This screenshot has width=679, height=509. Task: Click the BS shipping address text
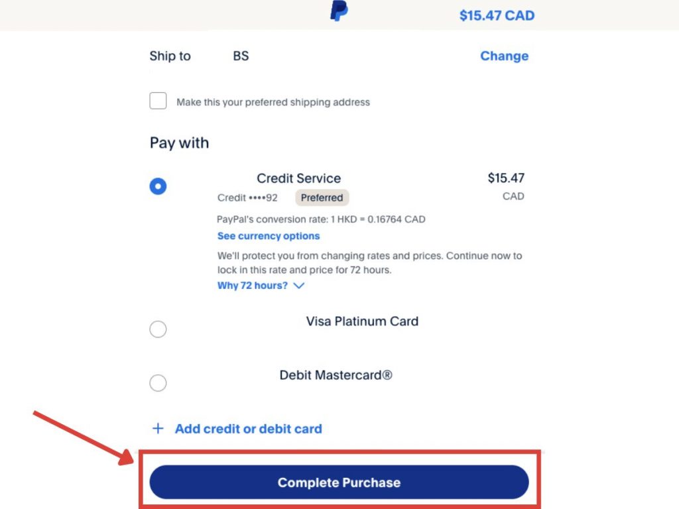coord(241,56)
